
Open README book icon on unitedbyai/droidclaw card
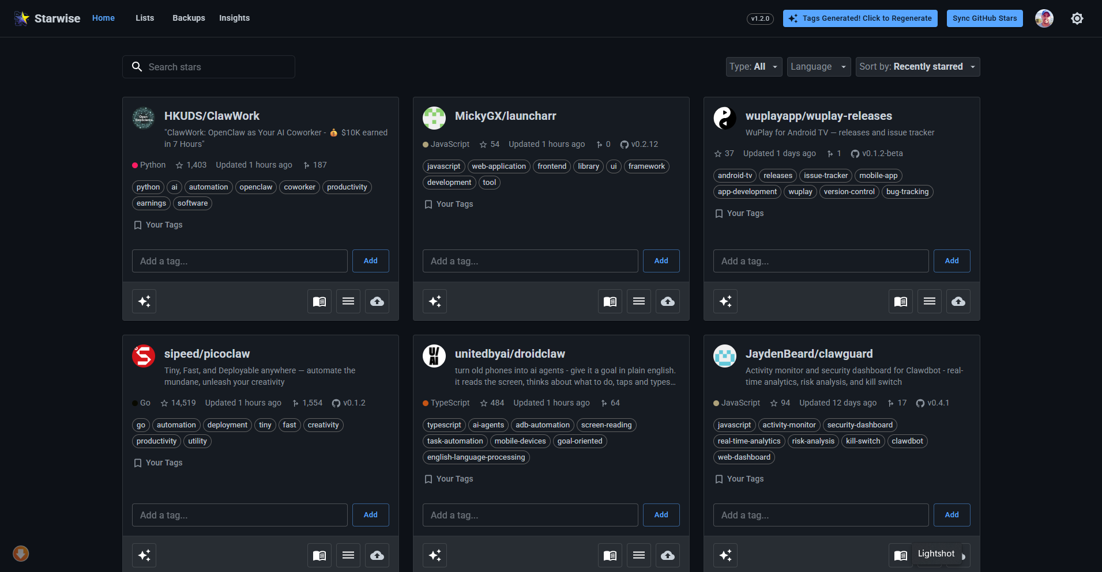tap(610, 555)
